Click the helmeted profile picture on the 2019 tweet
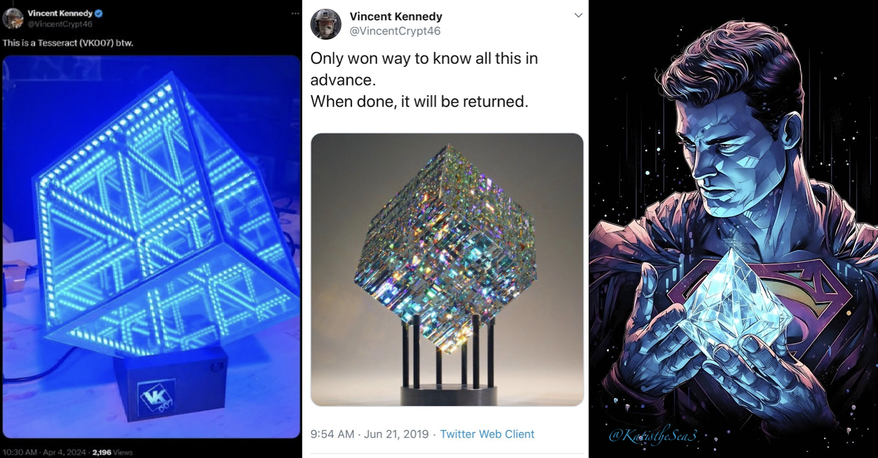 coord(326,24)
